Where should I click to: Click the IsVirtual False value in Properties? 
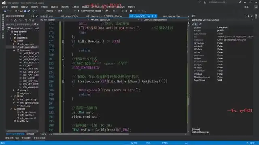coord(220,74)
